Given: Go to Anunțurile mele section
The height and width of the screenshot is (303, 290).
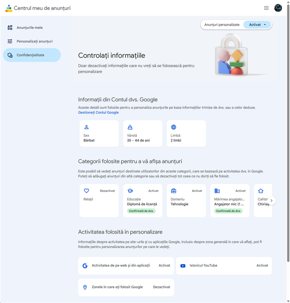Looking at the screenshot, I should click(x=29, y=28).
